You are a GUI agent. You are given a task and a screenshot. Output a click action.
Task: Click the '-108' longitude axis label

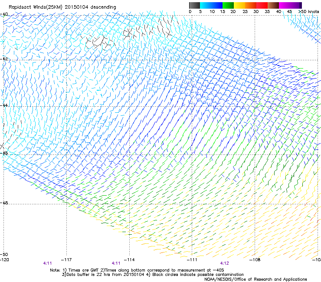[x=255, y=260]
